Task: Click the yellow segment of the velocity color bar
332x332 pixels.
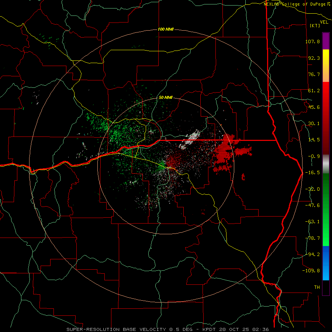Action: [326, 66]
